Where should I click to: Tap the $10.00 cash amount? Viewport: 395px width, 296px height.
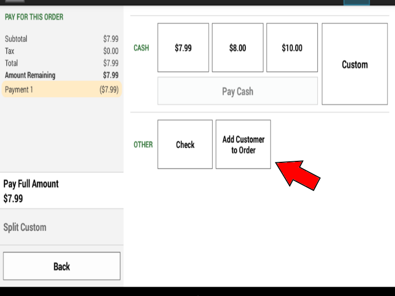tap(292, 47)
